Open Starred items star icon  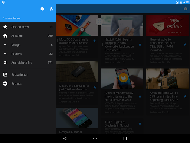tap(5, 27)
